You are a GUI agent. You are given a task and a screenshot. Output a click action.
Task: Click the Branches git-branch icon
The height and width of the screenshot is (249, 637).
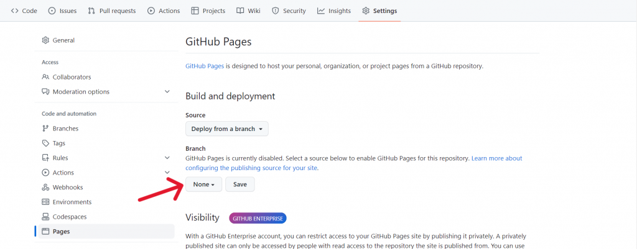[x=45, y=129]
